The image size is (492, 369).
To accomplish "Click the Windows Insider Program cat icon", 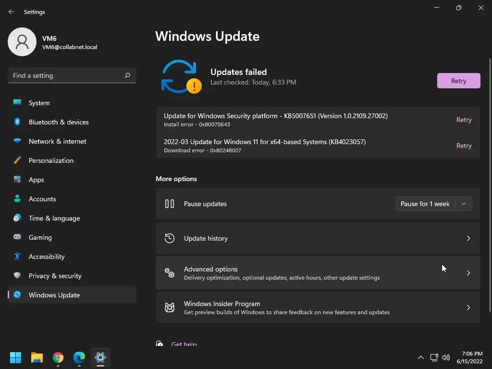I will point(170,307).
